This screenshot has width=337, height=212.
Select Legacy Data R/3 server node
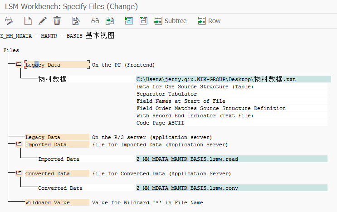[x=57, y=137]
